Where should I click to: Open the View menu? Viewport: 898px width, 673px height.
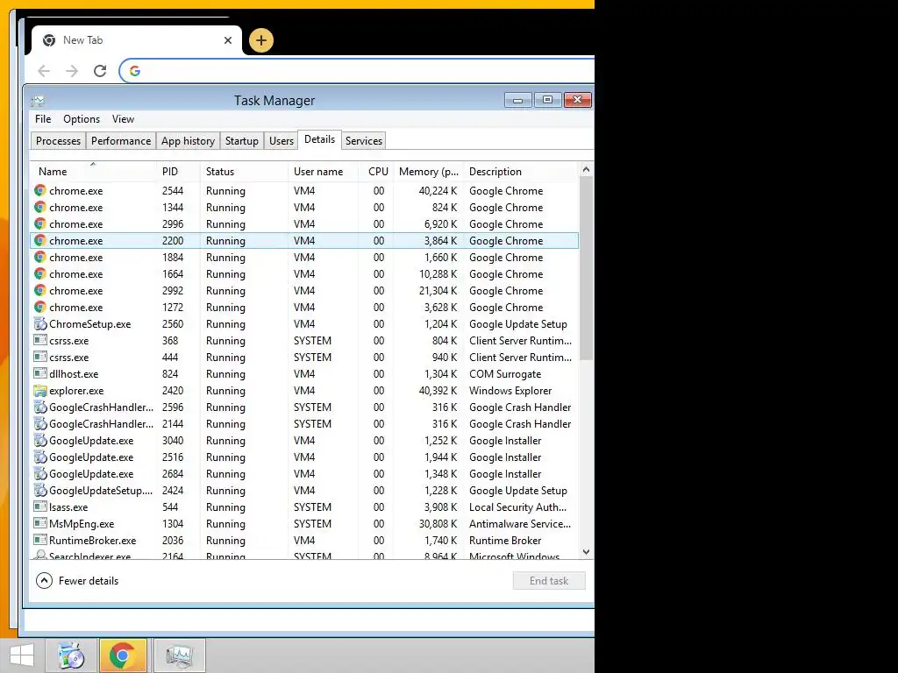(x=123, y=119)
